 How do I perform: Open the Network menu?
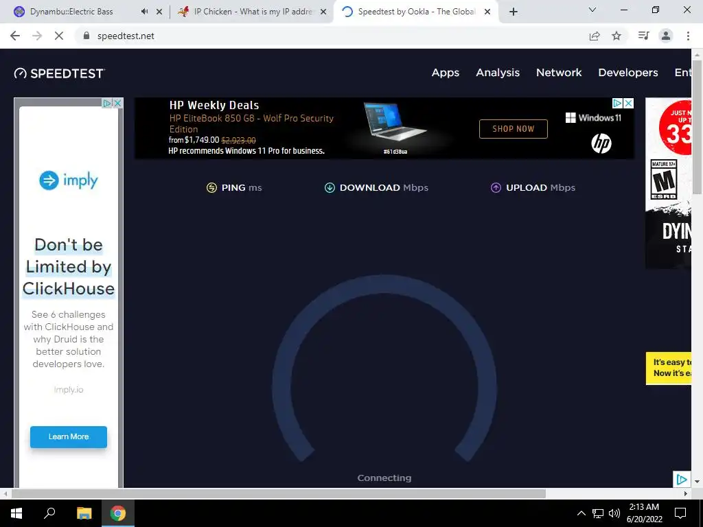tap(559, 73)
